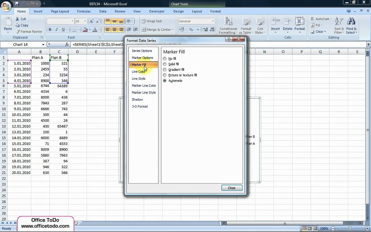Click the horizontal scrollbar
Viewport: 371px width, 232px height.
284,223
